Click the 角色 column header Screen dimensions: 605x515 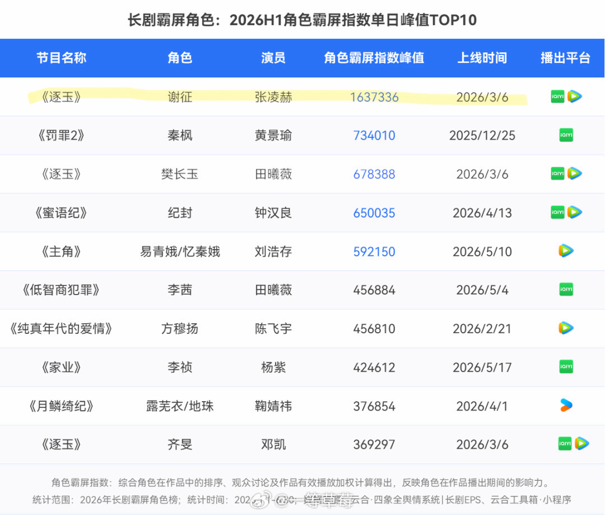coord(180,58)
